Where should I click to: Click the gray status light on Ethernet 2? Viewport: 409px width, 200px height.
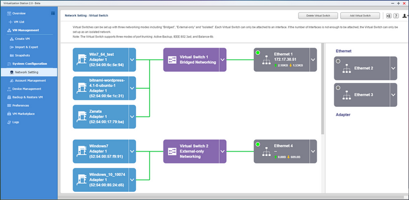point(338,61)
